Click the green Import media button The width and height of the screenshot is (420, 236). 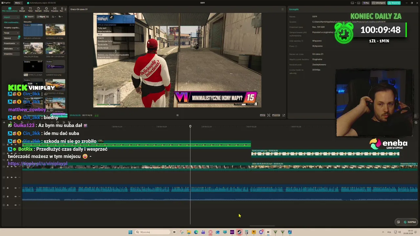(x=30, y=17)
